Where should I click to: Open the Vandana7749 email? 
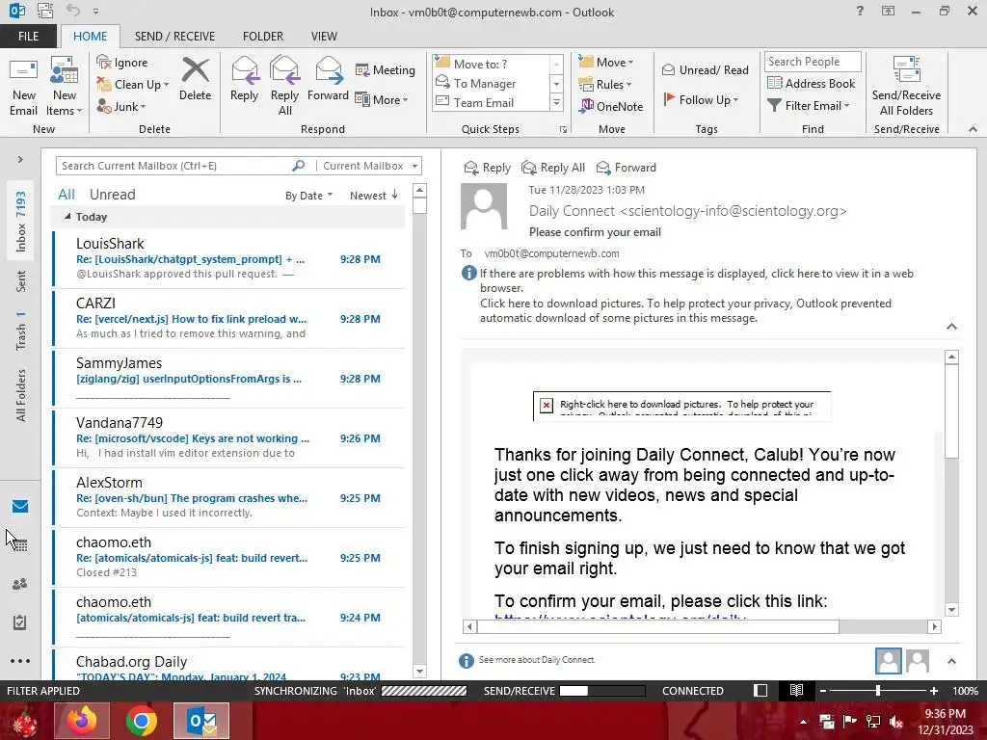tap(228, 437)
